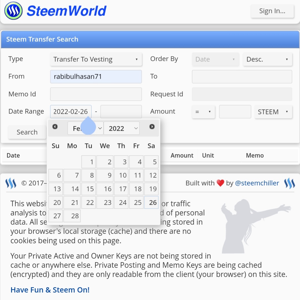
Task: Open the @steemchiller profile link
Action: tap(257, 183)
